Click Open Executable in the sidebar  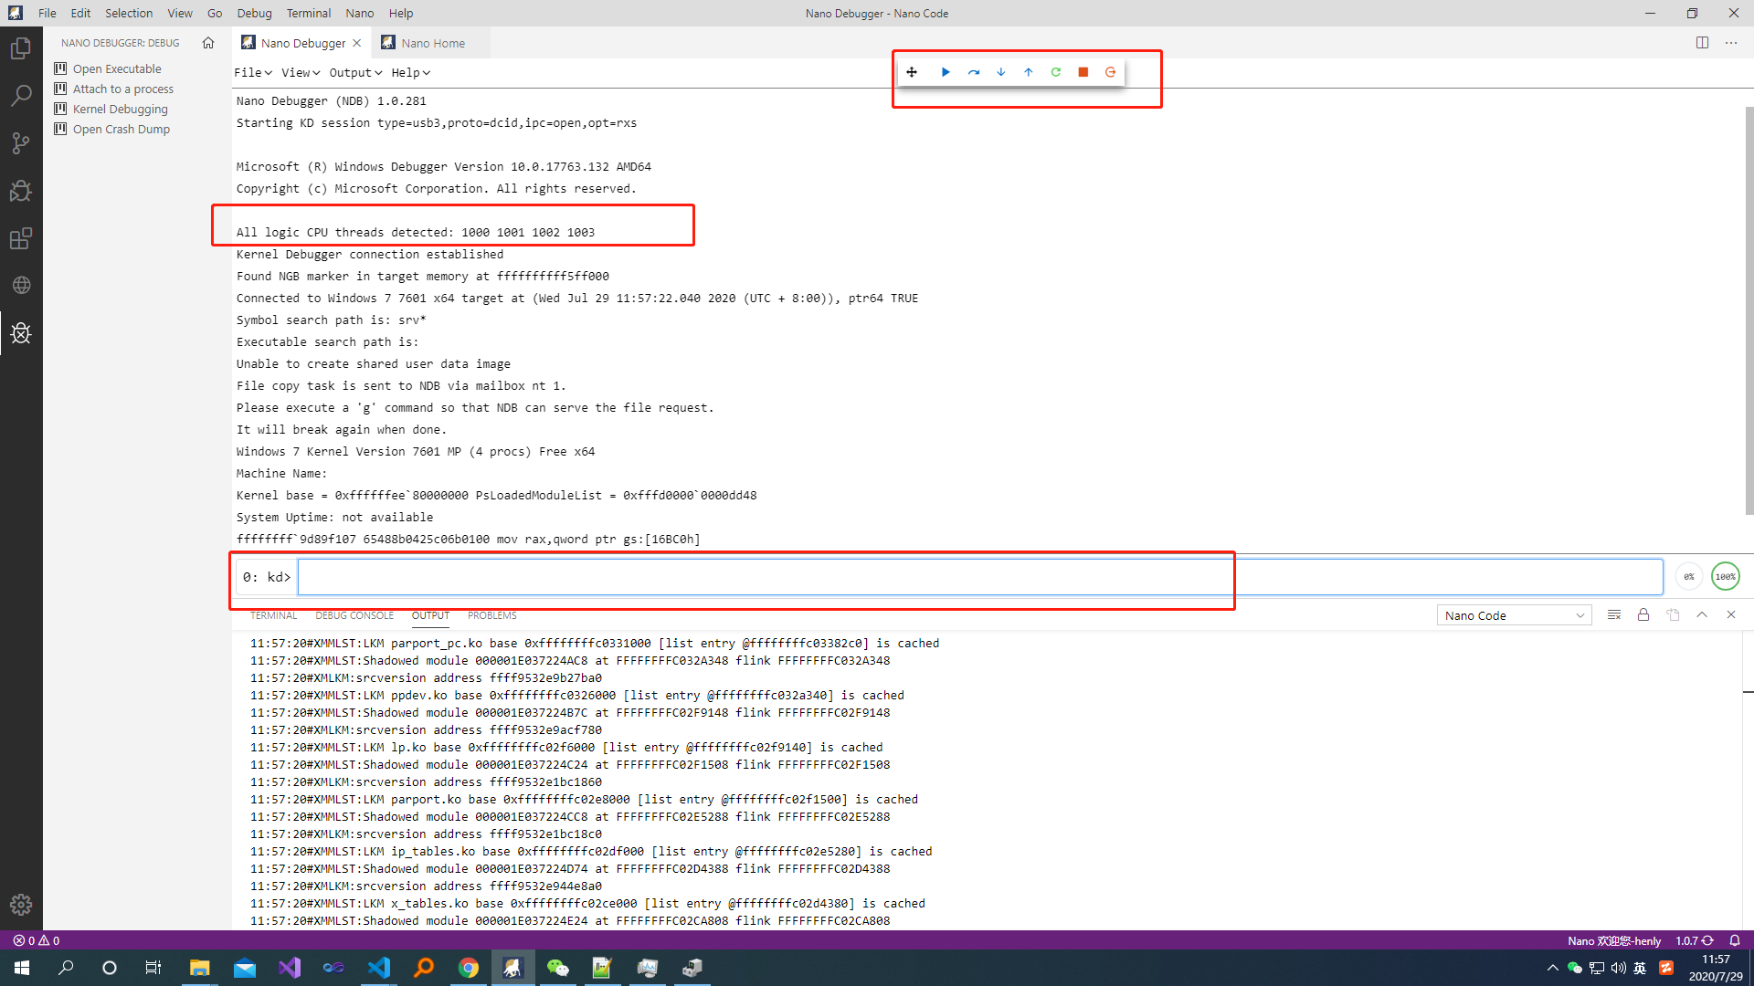[x=117, y=68]
